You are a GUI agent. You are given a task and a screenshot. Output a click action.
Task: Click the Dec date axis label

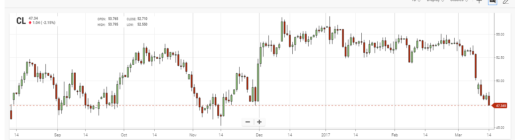coord(259,135)
